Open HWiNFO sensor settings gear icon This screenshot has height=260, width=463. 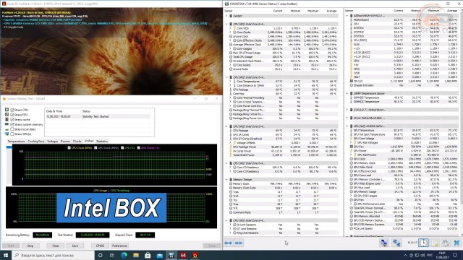click(x=446, y=243)
